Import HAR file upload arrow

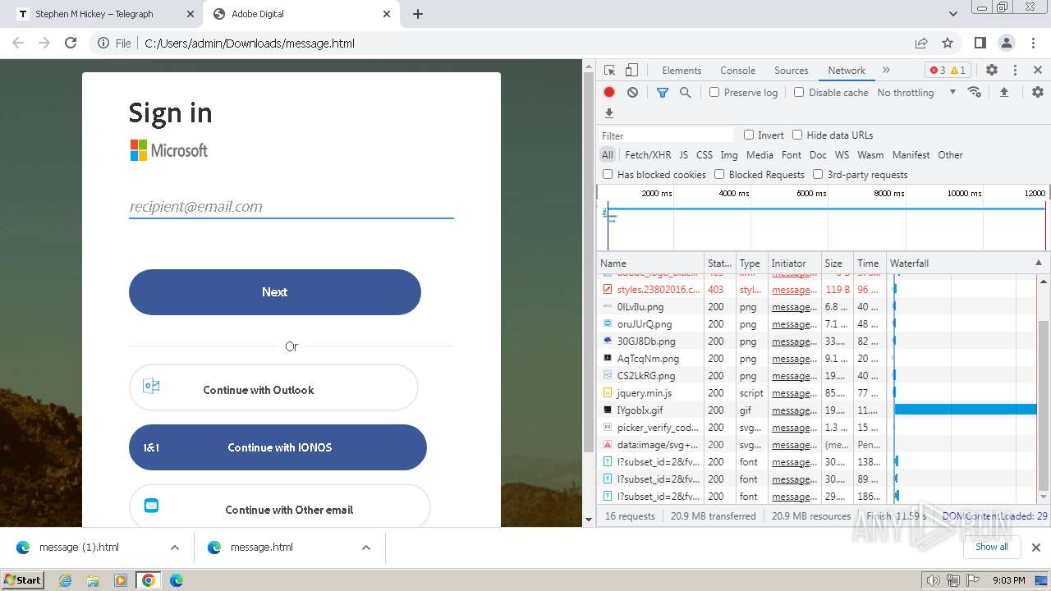coord(1003,93)
